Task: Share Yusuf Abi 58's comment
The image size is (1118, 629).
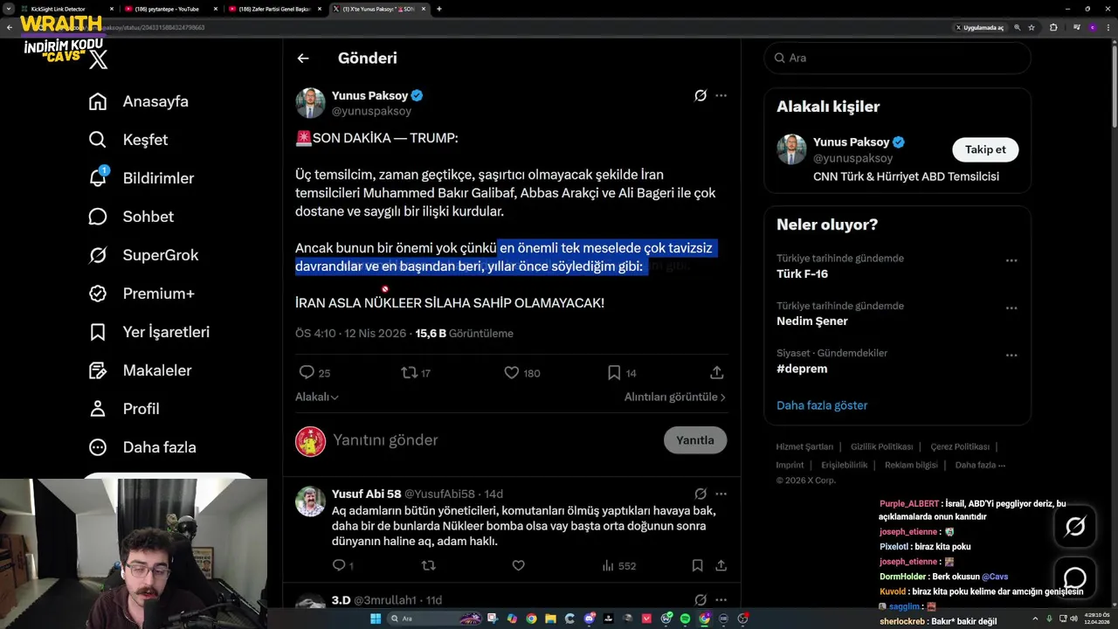Action: tap(721, 566)
